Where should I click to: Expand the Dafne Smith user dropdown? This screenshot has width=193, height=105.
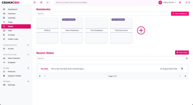[170, 2]
